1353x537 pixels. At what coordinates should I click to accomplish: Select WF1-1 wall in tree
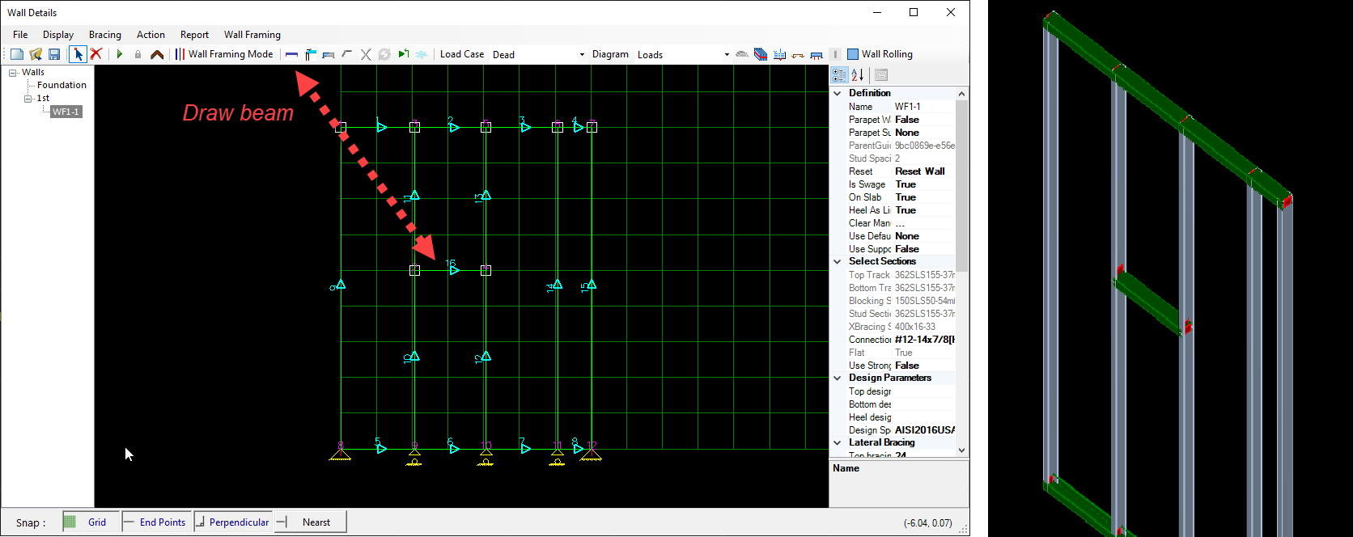click(66, 112)
